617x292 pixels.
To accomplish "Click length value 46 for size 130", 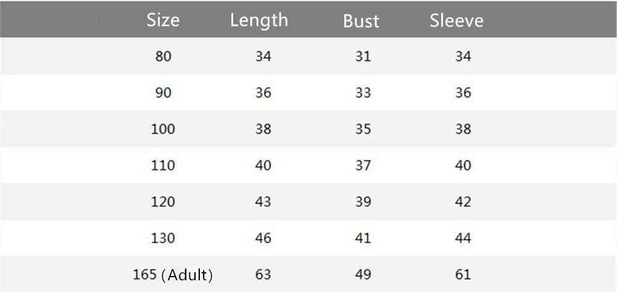I will [263, 238].
